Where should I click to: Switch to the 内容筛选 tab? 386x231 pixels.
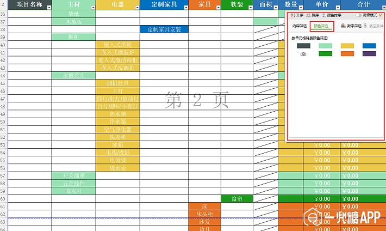300,26
